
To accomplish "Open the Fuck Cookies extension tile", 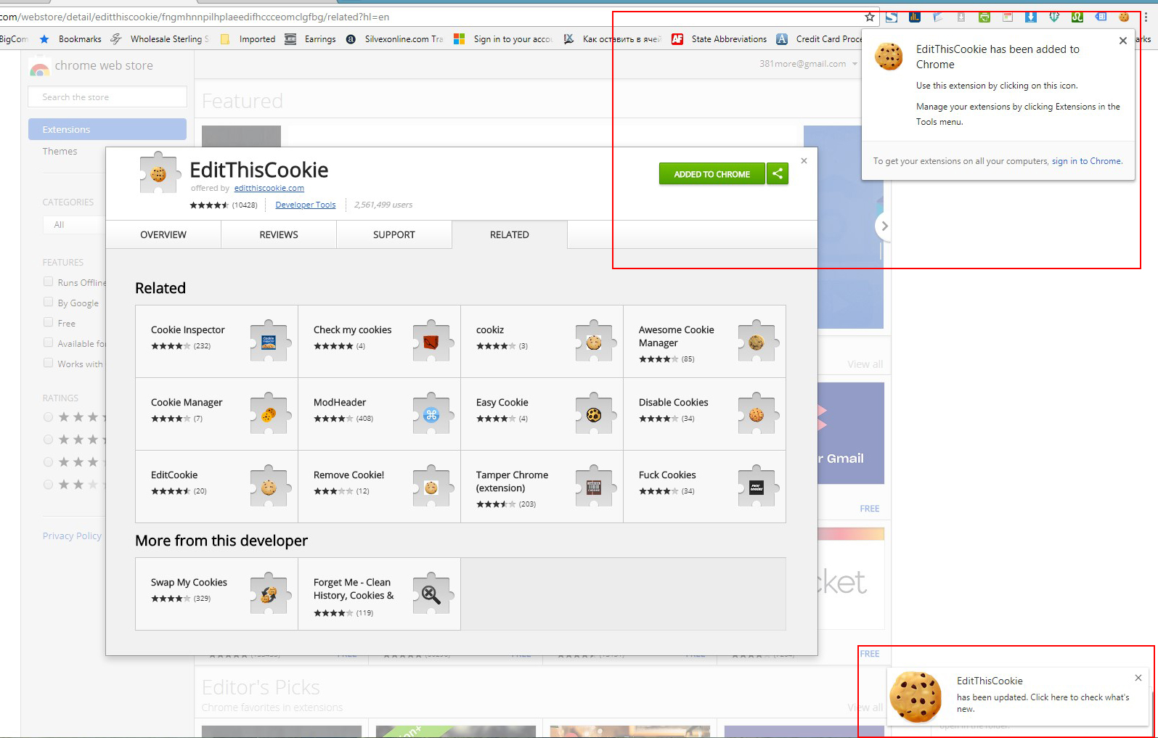I will [704, 486].
